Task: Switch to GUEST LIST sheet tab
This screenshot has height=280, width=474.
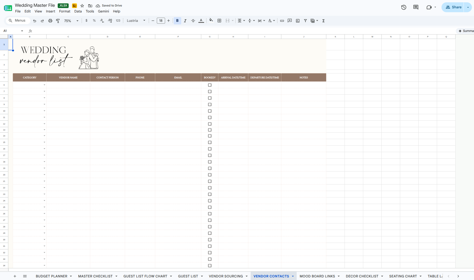Action: [x=188, y=276]
